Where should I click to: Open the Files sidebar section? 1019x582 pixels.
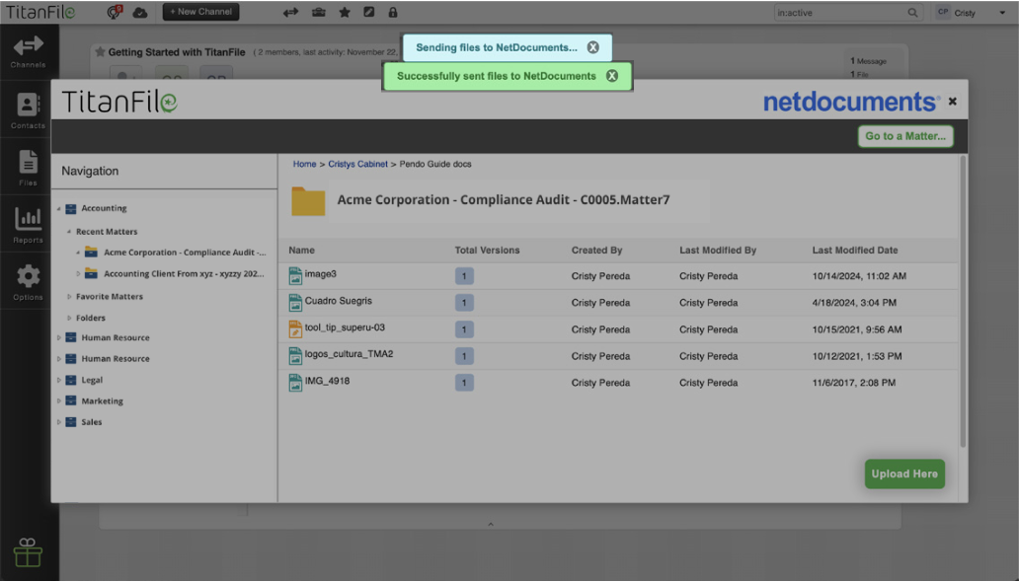(x=29, y=168)
